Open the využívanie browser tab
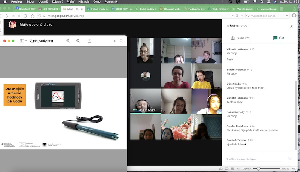300x172 pixels. (194, 9)
